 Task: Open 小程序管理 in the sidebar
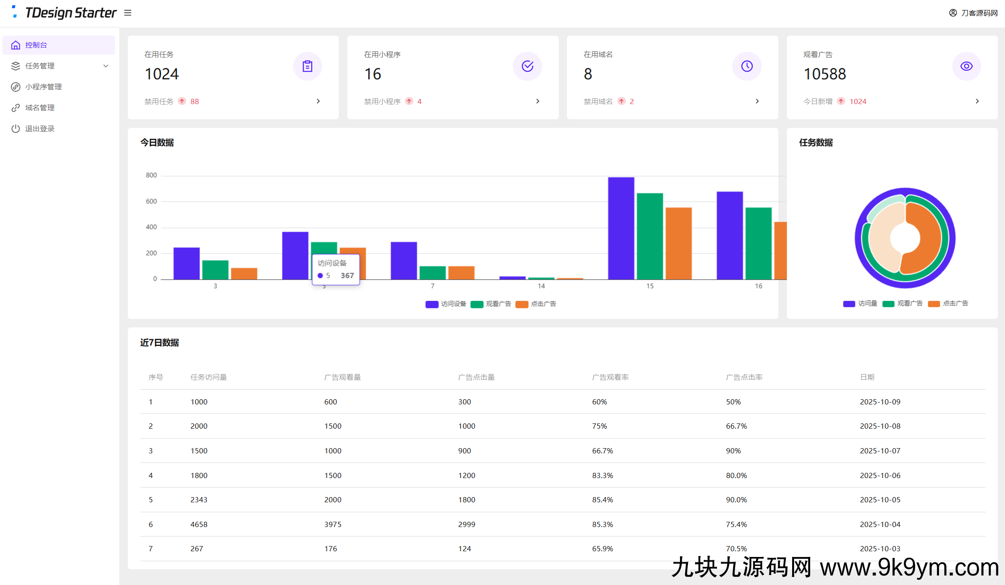point(43,87)
